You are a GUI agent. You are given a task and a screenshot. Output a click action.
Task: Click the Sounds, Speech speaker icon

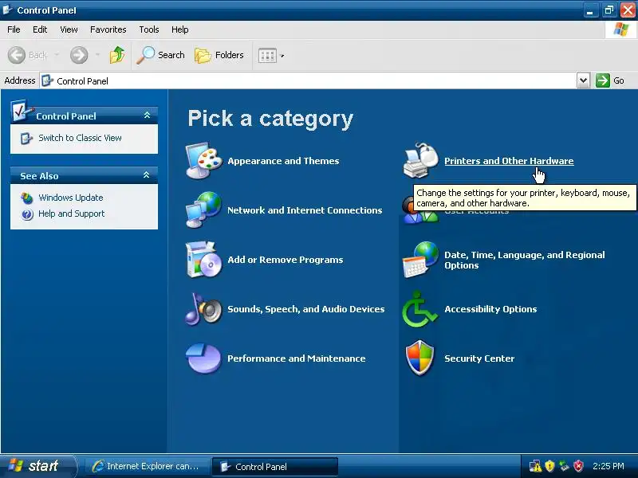[203, 309]
